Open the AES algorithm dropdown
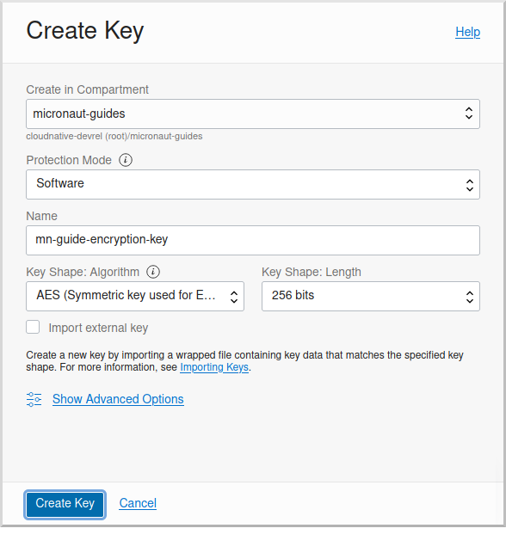The image size is (506, 553). coord(135,296)
